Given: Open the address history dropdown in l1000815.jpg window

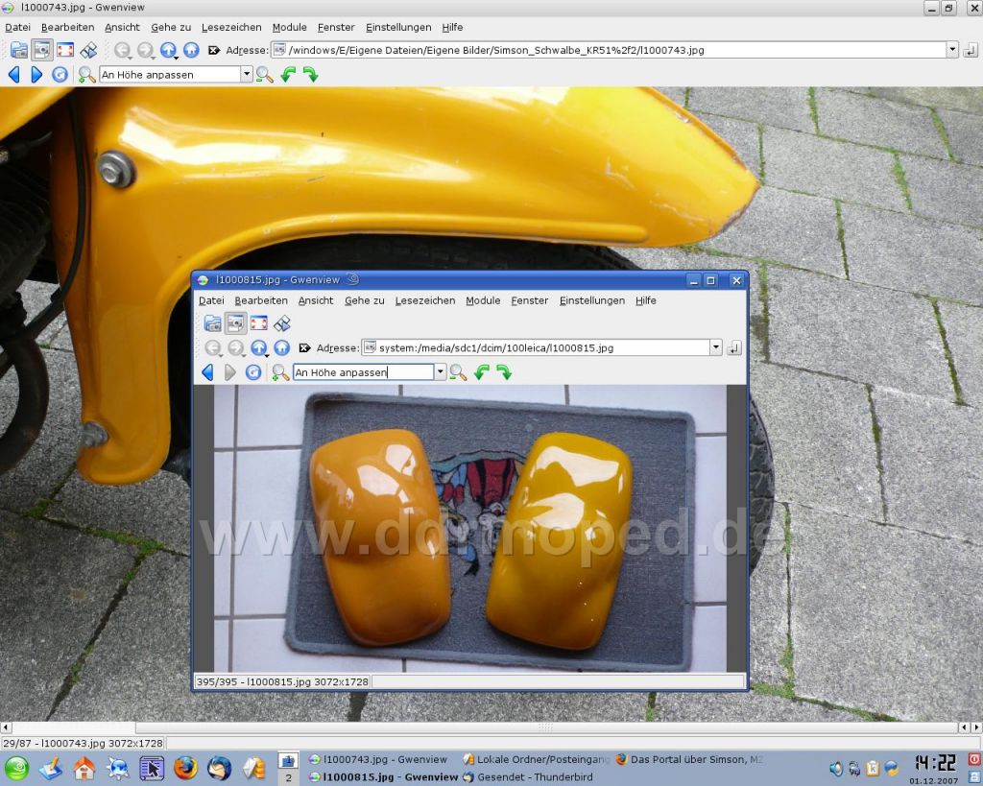Looking at the screenshot, I should pyautogui.click(x=715, y=348).
